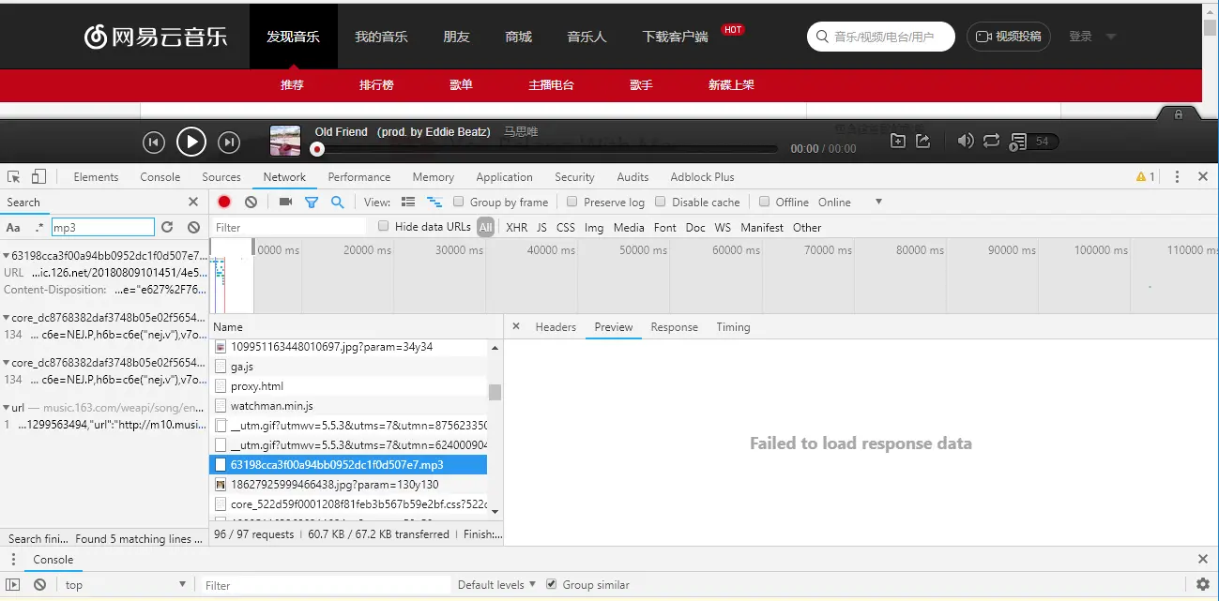Click the network Filter text field
Screen dimensions: 1219x601
coord(289,227)
